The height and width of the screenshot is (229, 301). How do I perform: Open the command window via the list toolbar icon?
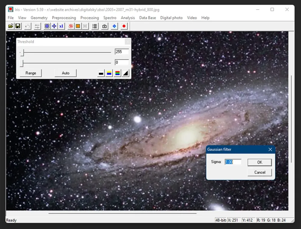(x=95, y=26)
